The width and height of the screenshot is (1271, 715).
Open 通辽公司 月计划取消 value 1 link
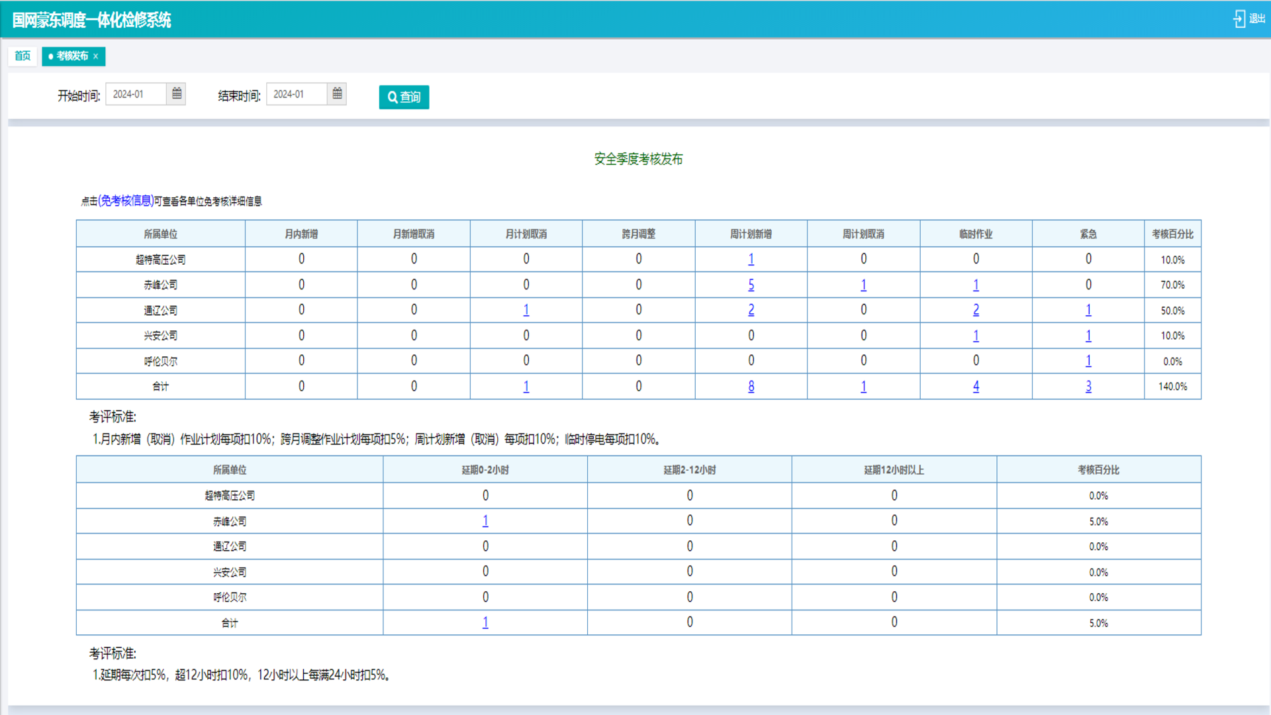[x=526, y=310]
